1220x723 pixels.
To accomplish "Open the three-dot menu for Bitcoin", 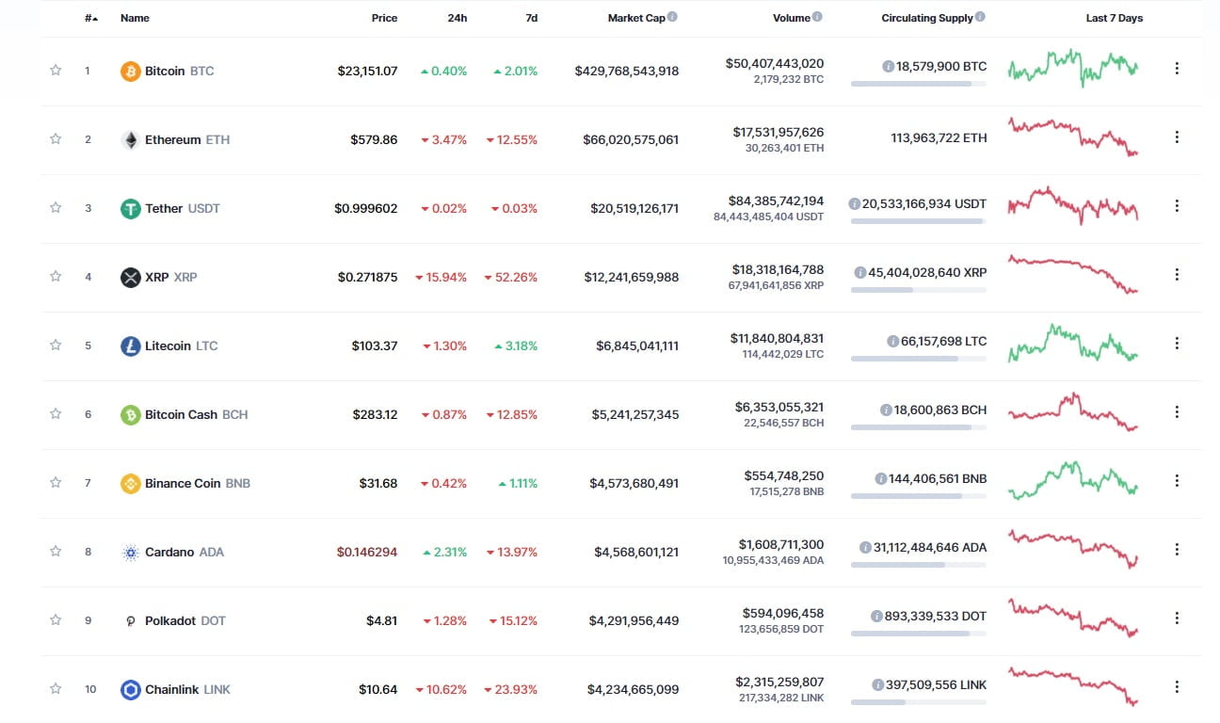I will [1177, 69].
